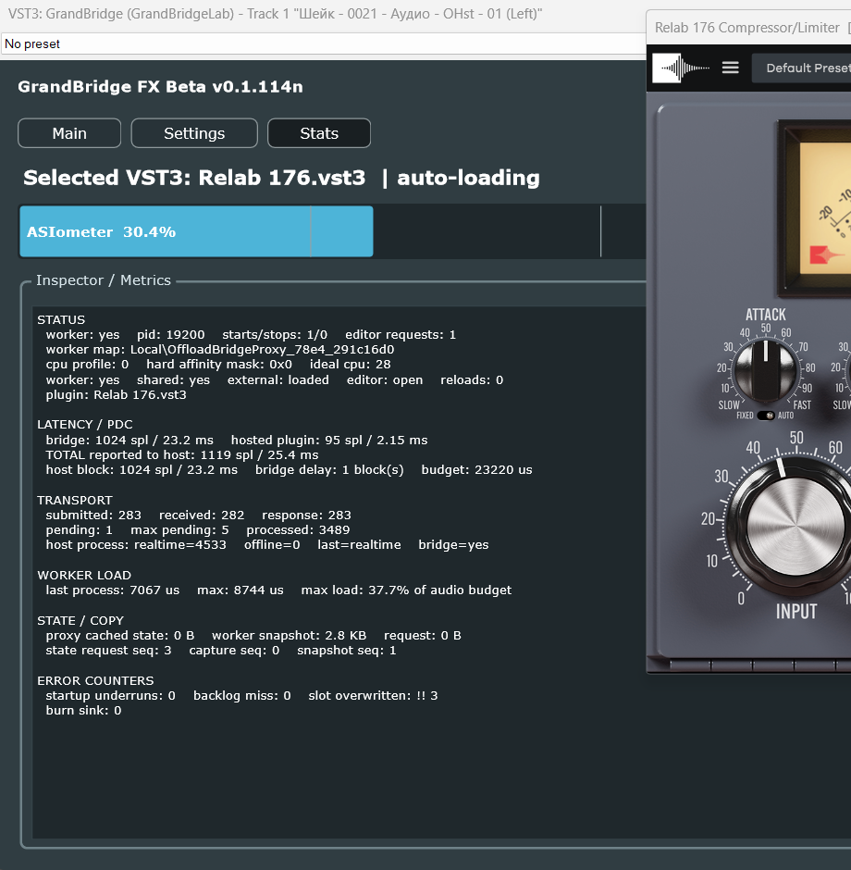The width and height of the screenshot is (851, 870).
Task: Click the Attack knob on Relab 176
Action: tap(766, 369)
